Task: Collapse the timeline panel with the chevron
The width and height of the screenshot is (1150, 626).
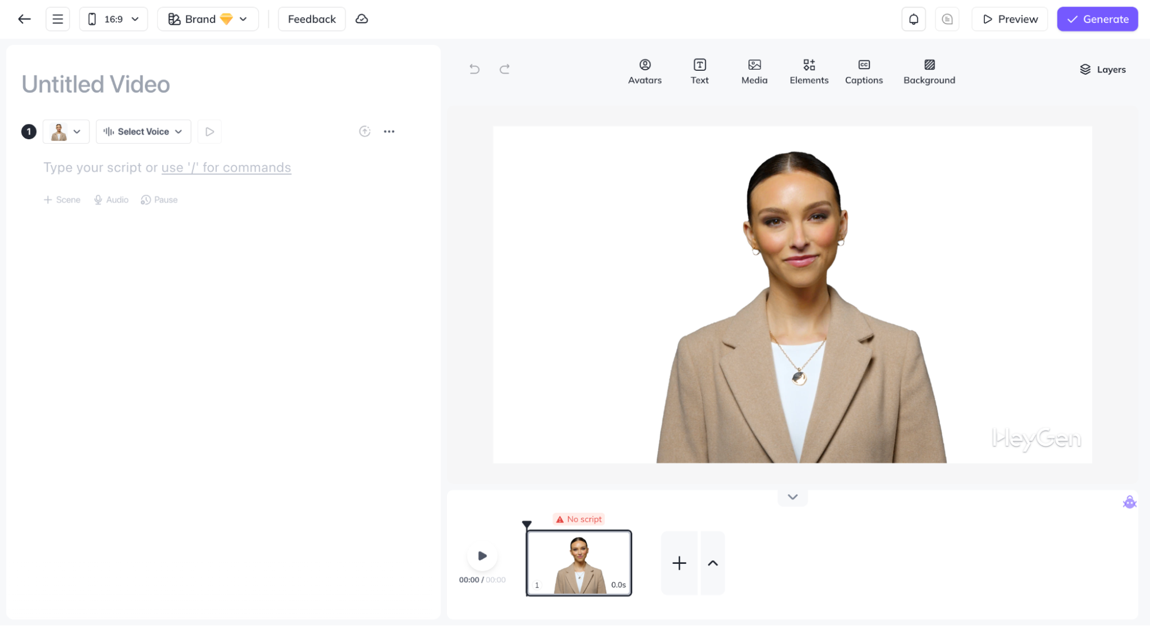Action: pyautogui.click(x=792, y=497)
